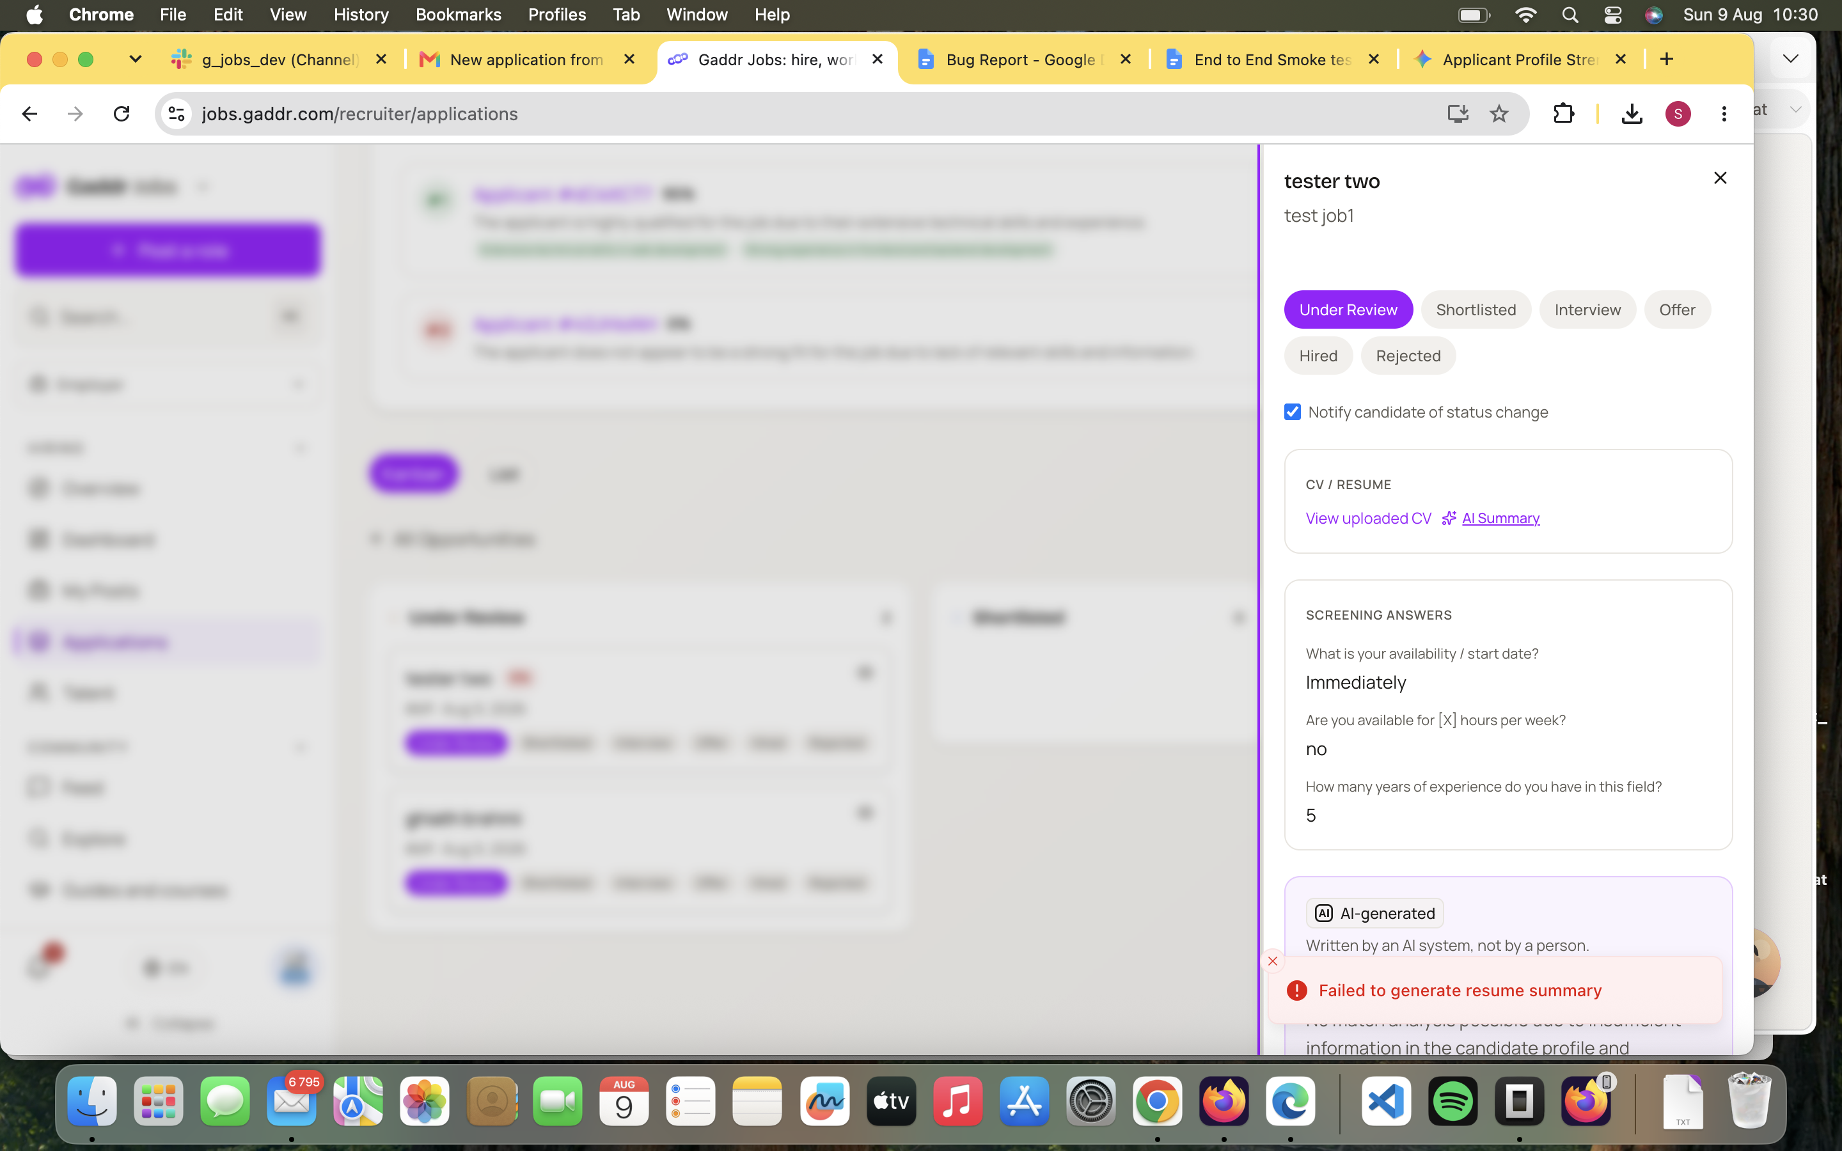Toggle Notify candidate of status change checkbox

point(1293,412)
